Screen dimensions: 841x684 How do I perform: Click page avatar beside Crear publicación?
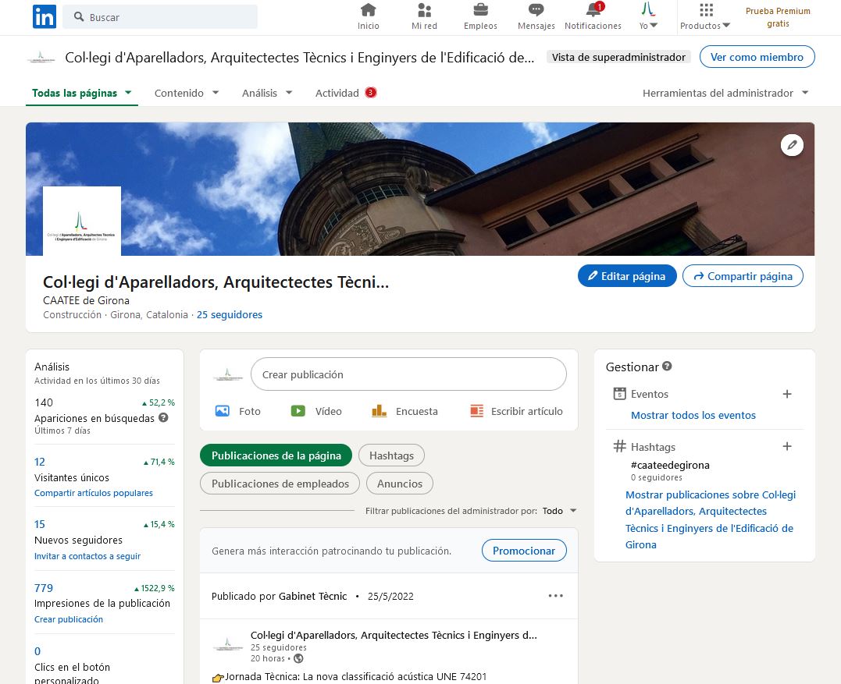tap(228, 374)
